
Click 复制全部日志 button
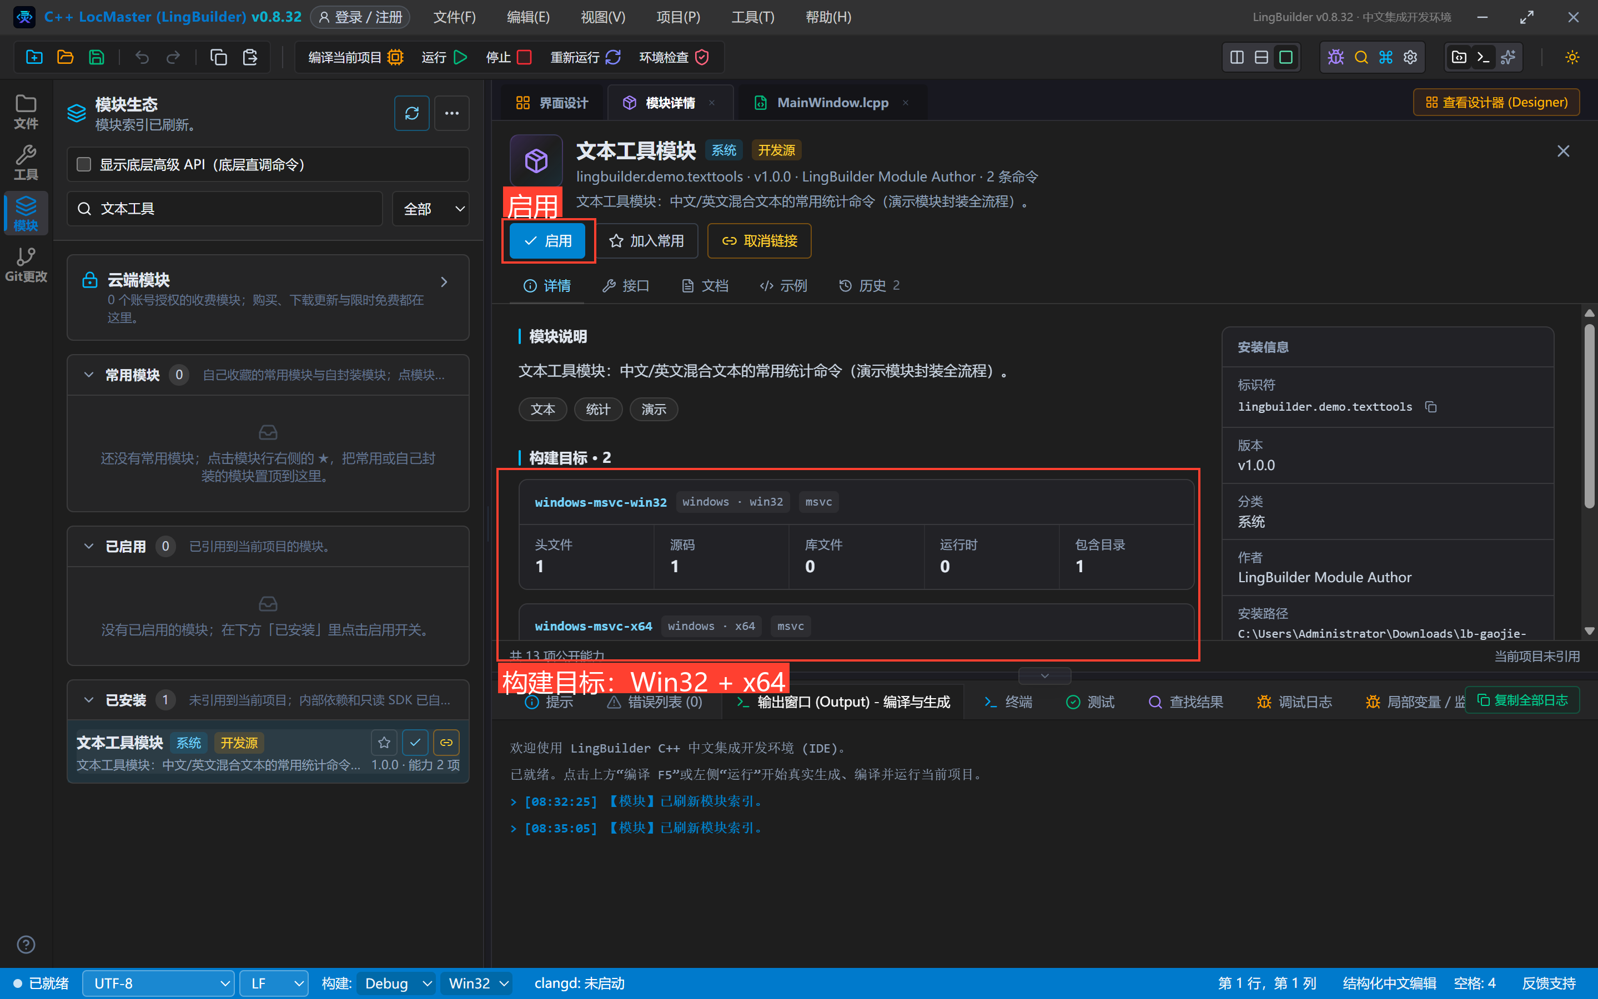pos(1522,700)
